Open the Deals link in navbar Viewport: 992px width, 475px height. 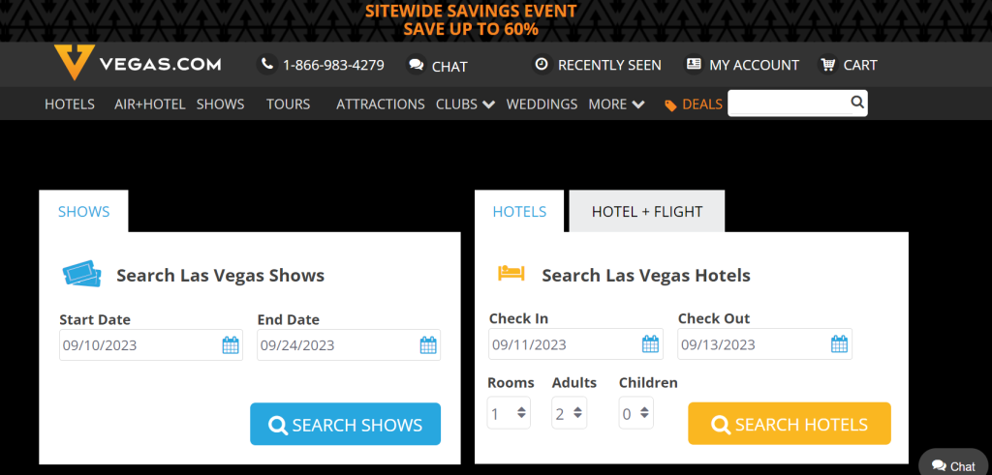pyautogui.click(x=694, y=104)
